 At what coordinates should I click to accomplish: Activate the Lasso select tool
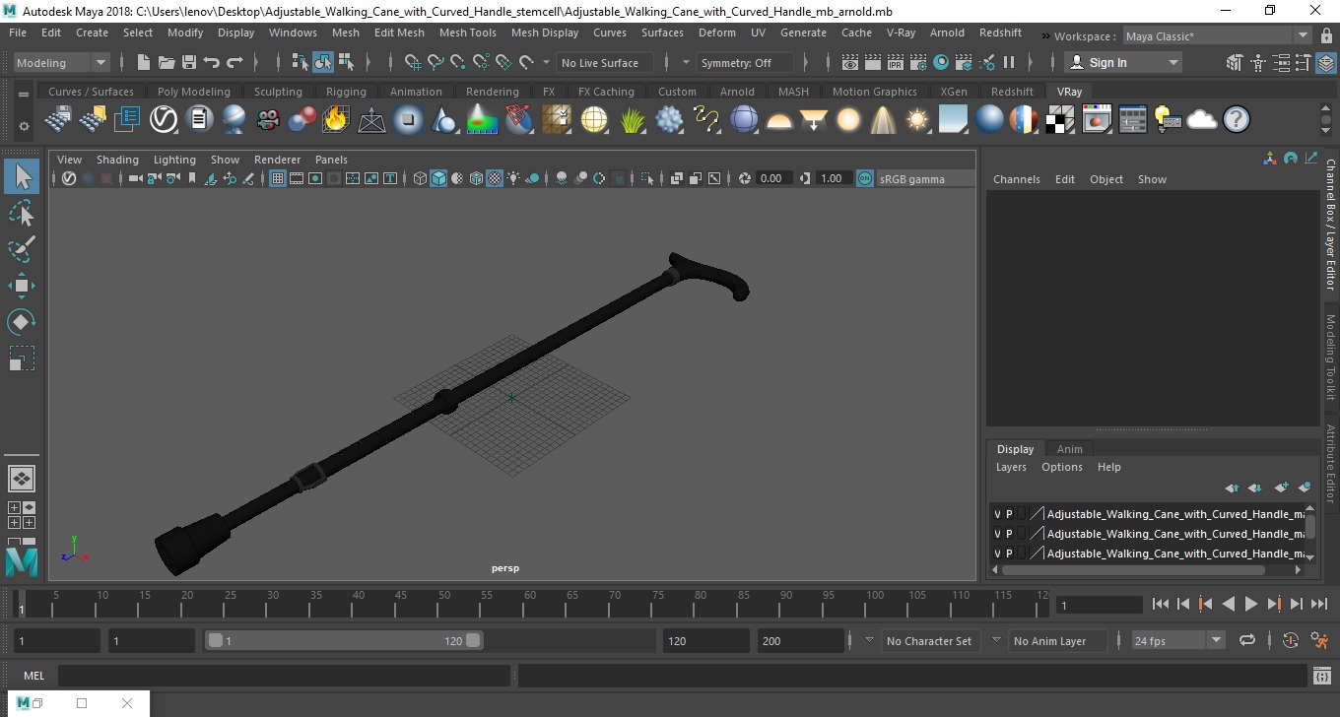click(x=22, y=213)
